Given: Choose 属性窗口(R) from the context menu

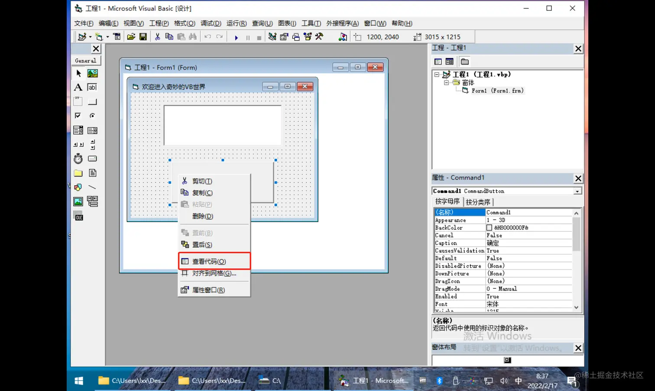Looking at the screenshot, I should tap(214, 290).
